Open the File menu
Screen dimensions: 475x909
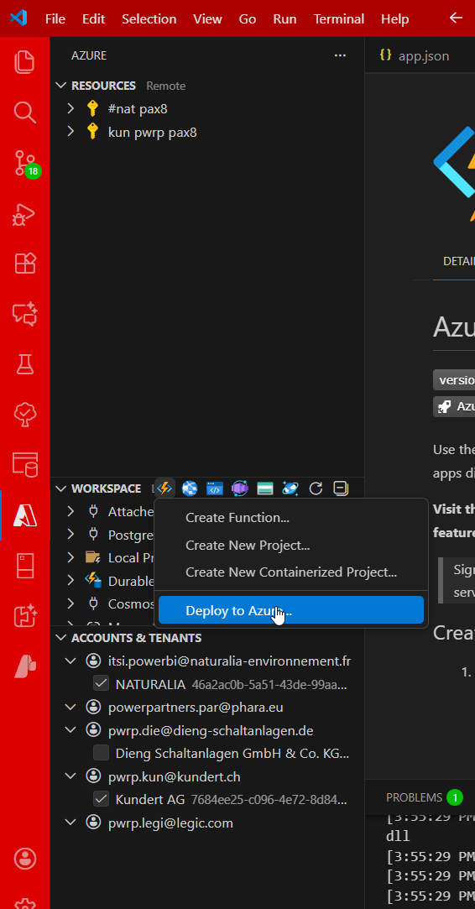55,18
